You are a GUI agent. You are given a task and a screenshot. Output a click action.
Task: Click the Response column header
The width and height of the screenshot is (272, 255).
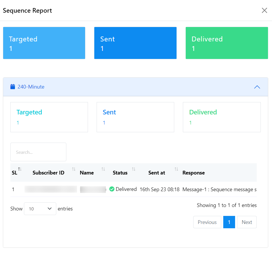(x=194, y=173)
